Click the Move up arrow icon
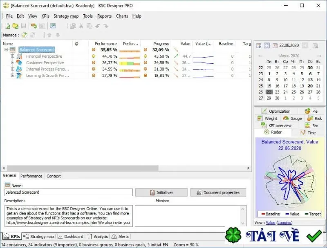The width and height of the screenshot is (327, 248). pyautogui.click(x=49, y=35)
